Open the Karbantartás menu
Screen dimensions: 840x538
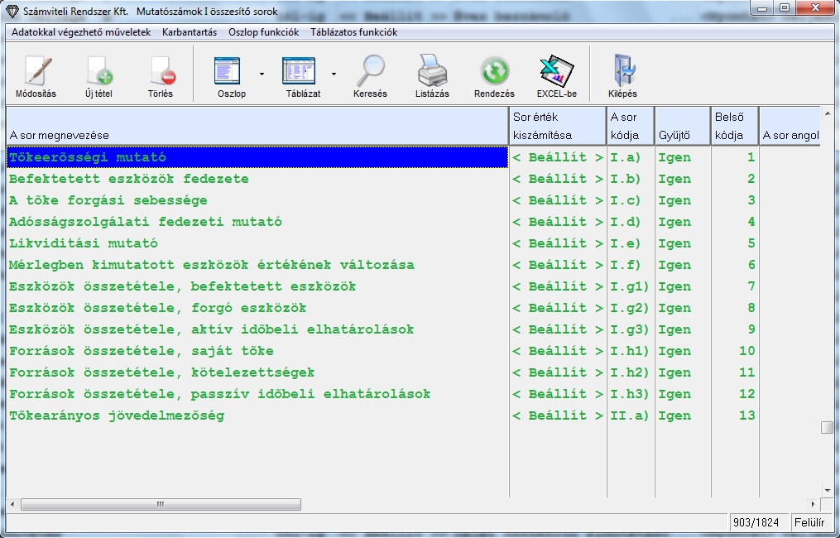(190, 32)
